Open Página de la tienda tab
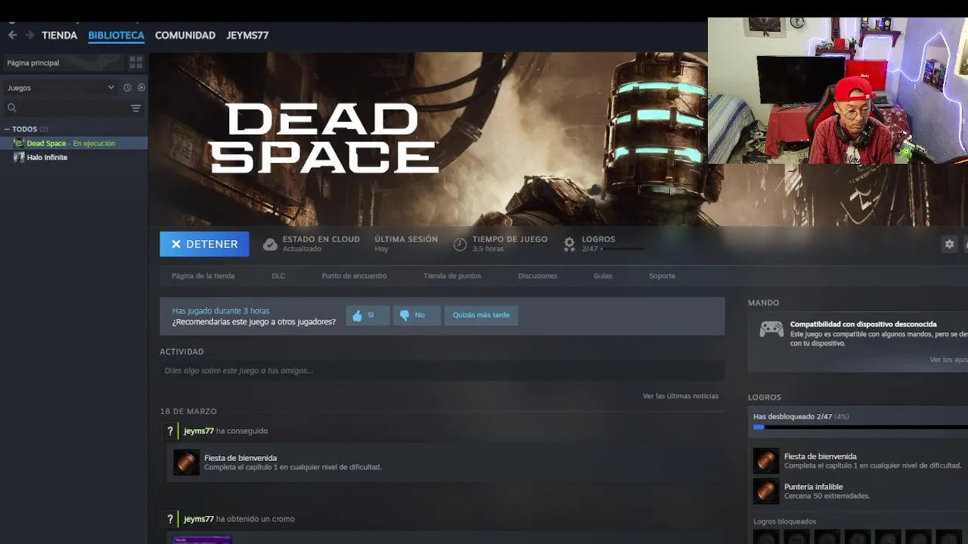Viewport: 968px width, 544px height. point(203,276)
